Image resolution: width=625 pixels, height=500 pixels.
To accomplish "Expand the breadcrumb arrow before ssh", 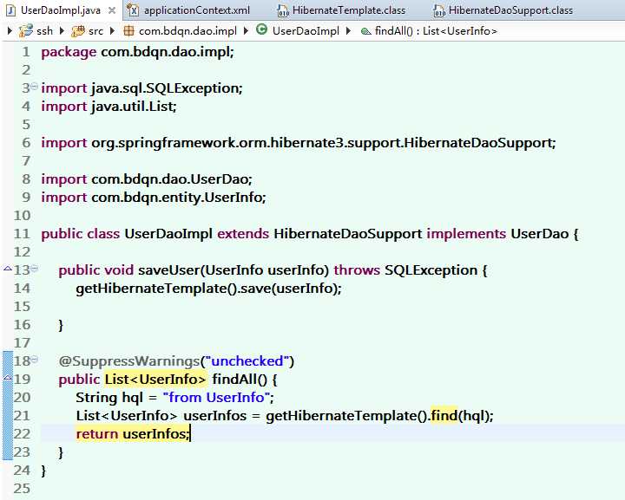I will pyautogui.click(x=10, y=30).
